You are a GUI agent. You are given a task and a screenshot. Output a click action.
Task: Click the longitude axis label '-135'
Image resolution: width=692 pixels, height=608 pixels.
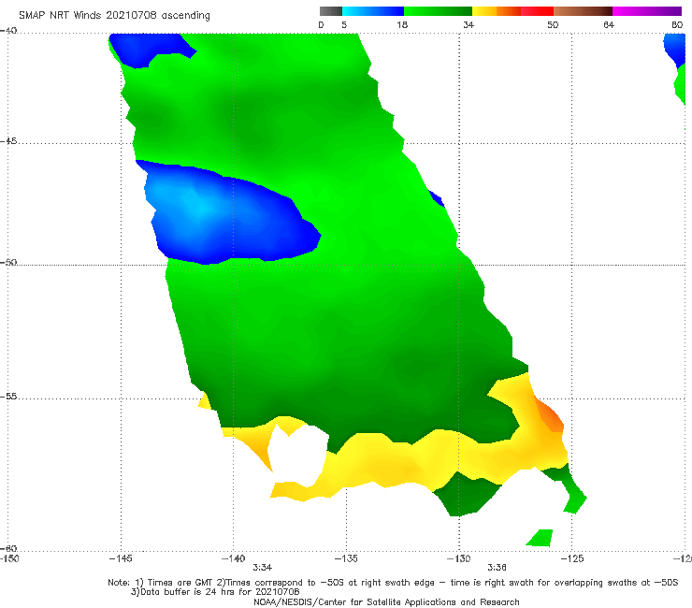[346, 558]
